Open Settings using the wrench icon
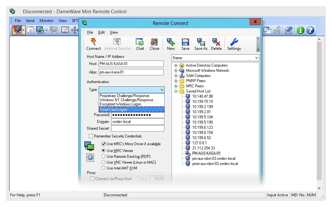 coord(234,42)
